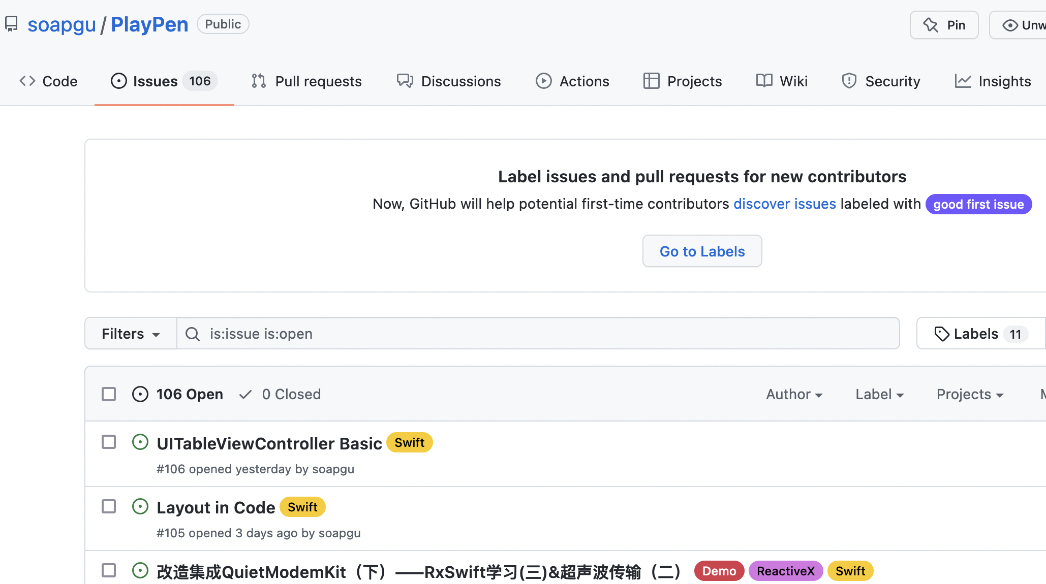Open the UITableViewController Basic issue

(x=269, y=443)
